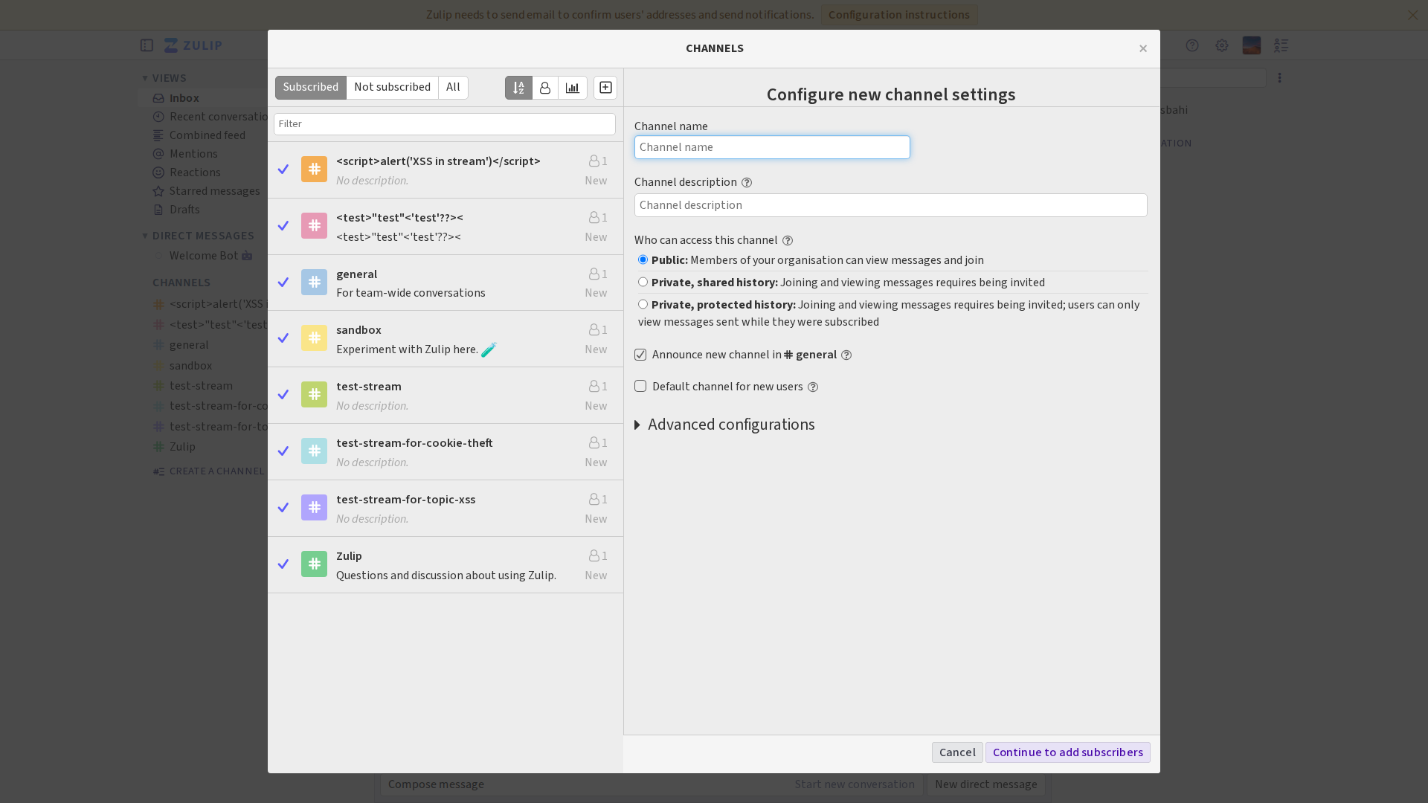Unsubscribe checkmark for test-stream channel
The height and width of the screenshot is (803, 1428).
click(283, 395)
